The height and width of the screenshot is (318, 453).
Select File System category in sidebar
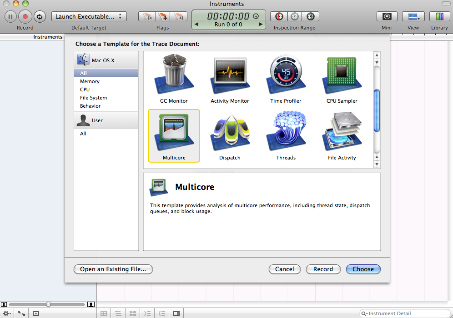click(93, 98)
